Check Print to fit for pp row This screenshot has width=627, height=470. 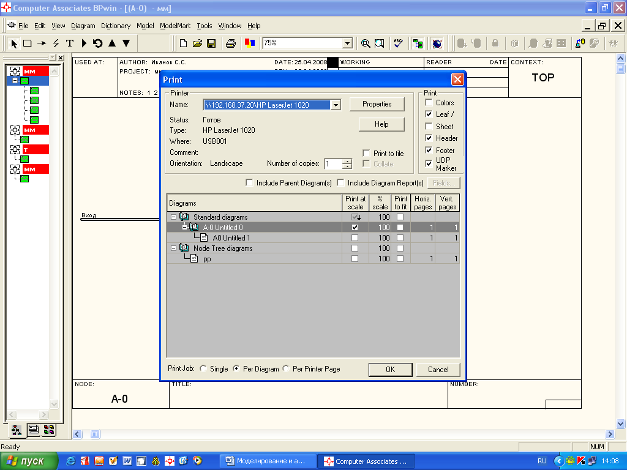click(x=400, y=259)
